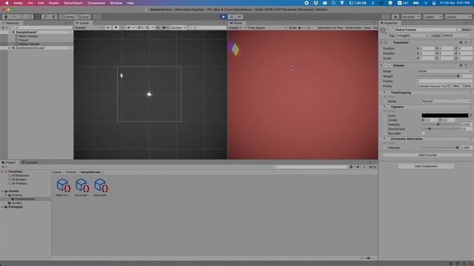The width and height of the screenshot is (474, 266).
Task: Open the Layer dropdown in Inspector
Action: click(457, 35)
